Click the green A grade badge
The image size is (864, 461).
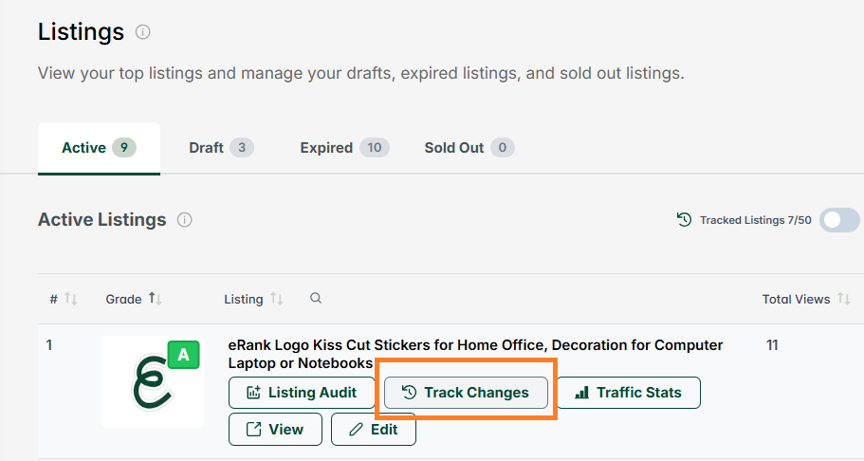183,355
